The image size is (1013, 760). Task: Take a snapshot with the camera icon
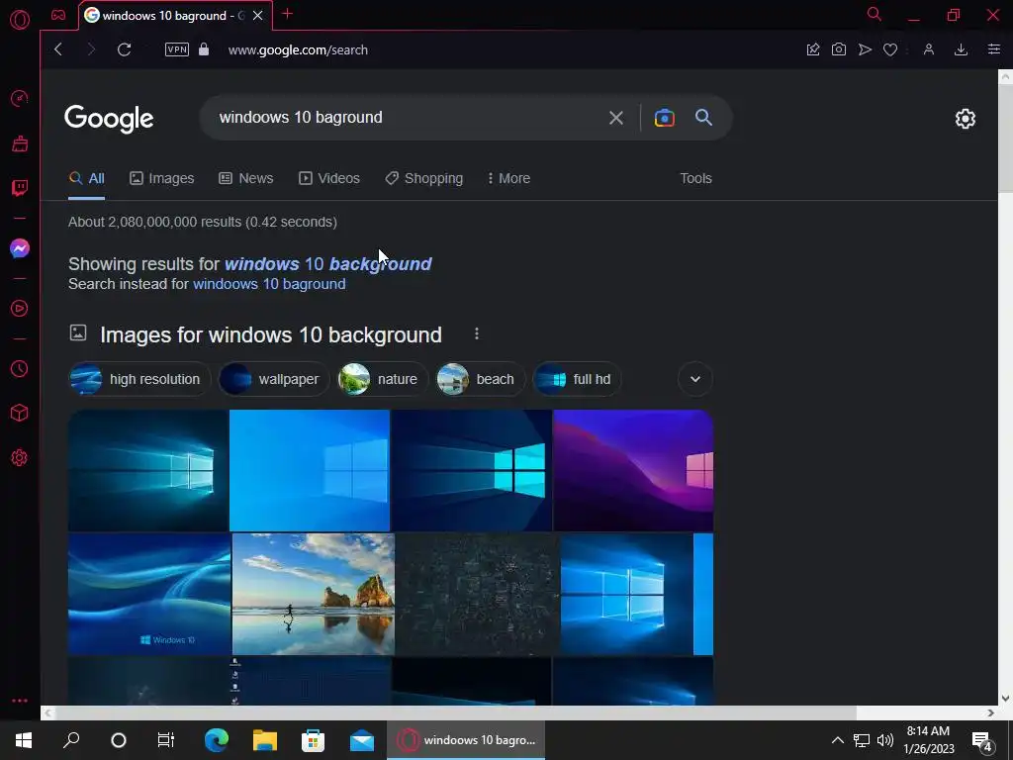[839, 49]
